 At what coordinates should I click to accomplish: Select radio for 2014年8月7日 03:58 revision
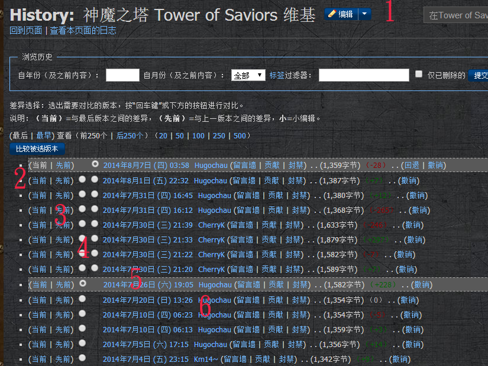tap(95, 164)
